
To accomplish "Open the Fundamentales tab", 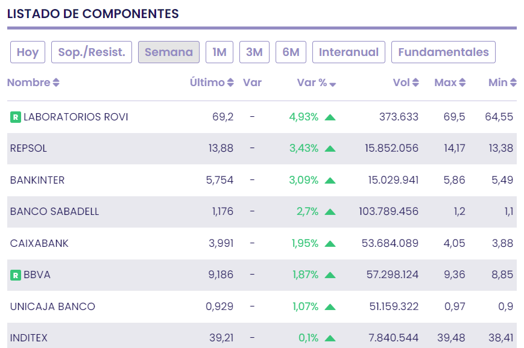I will point(443,52).
